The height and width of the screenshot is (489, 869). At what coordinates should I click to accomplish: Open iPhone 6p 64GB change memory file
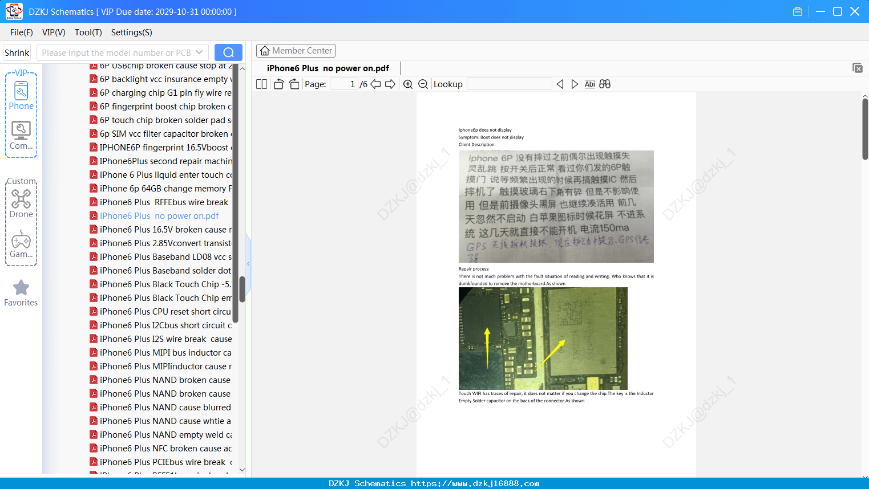coord(165,189)
